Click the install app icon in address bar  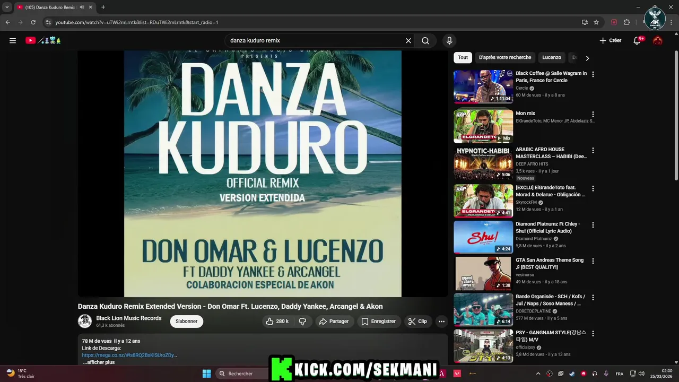(x=585, y=22)
